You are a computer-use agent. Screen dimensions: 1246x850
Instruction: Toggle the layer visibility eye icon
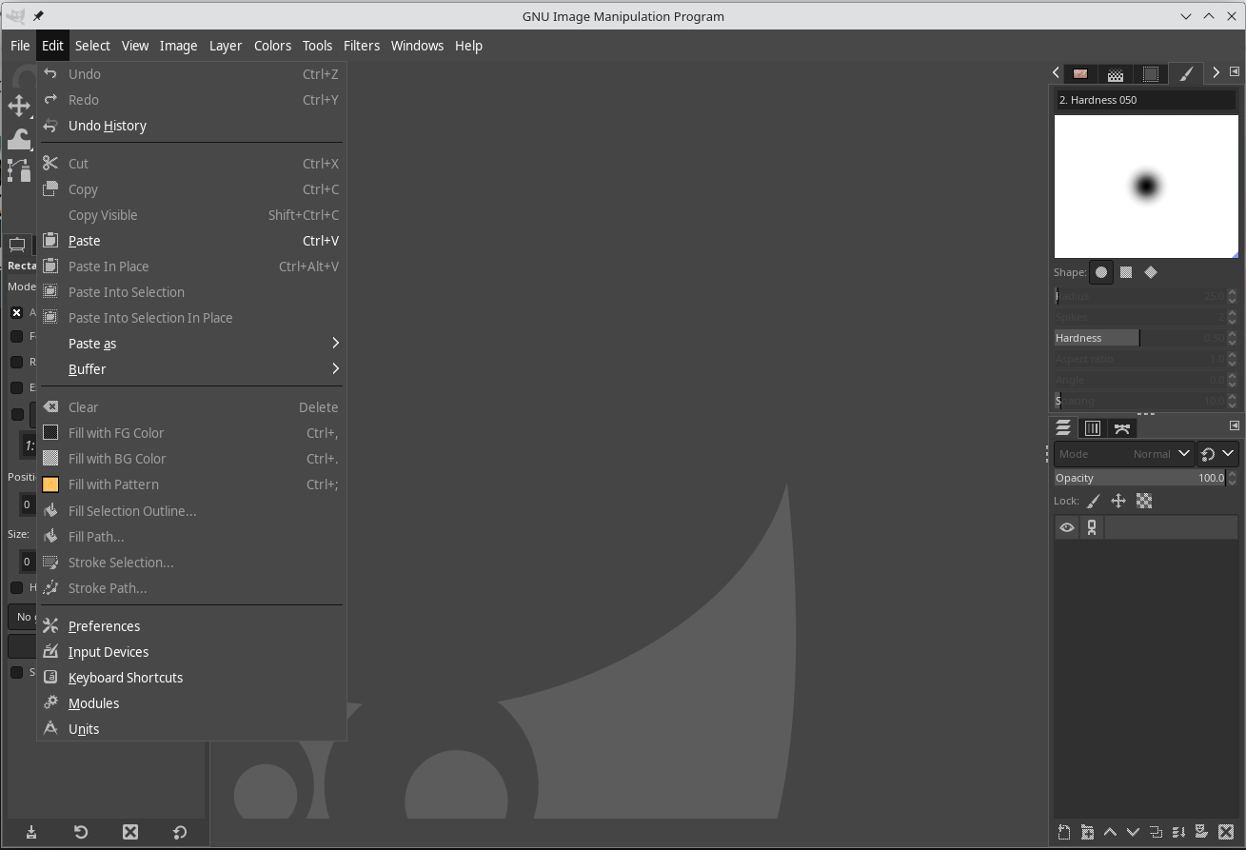1067,527
